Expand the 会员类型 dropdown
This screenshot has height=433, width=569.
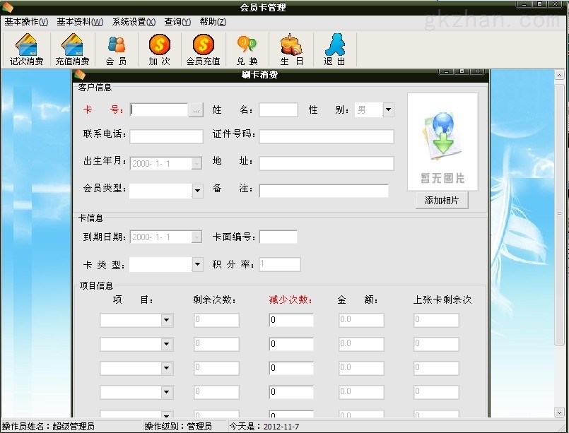(x=197, y=191)
